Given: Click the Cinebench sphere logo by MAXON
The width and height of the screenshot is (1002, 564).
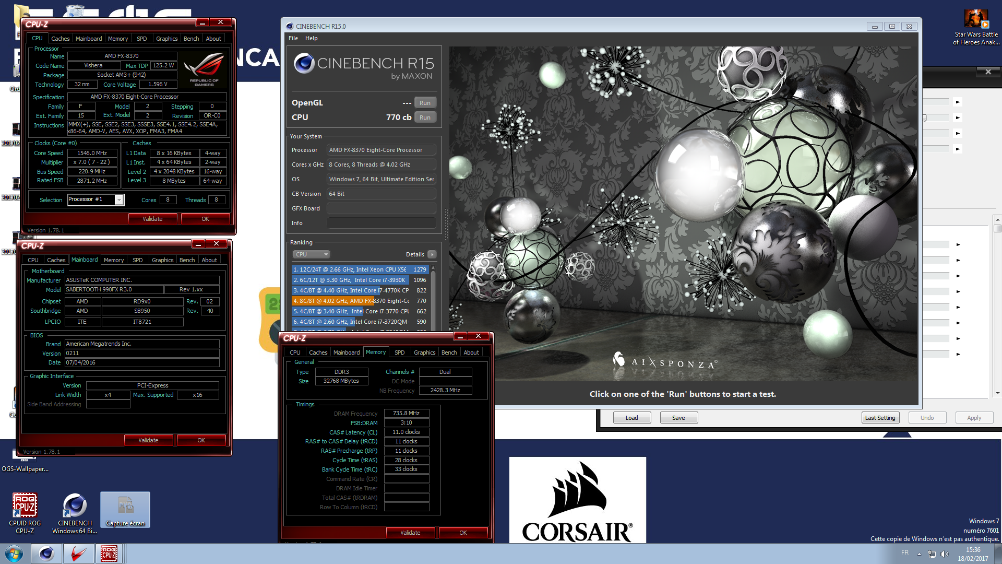Looking at the screenshot, I should click(304, 63).
